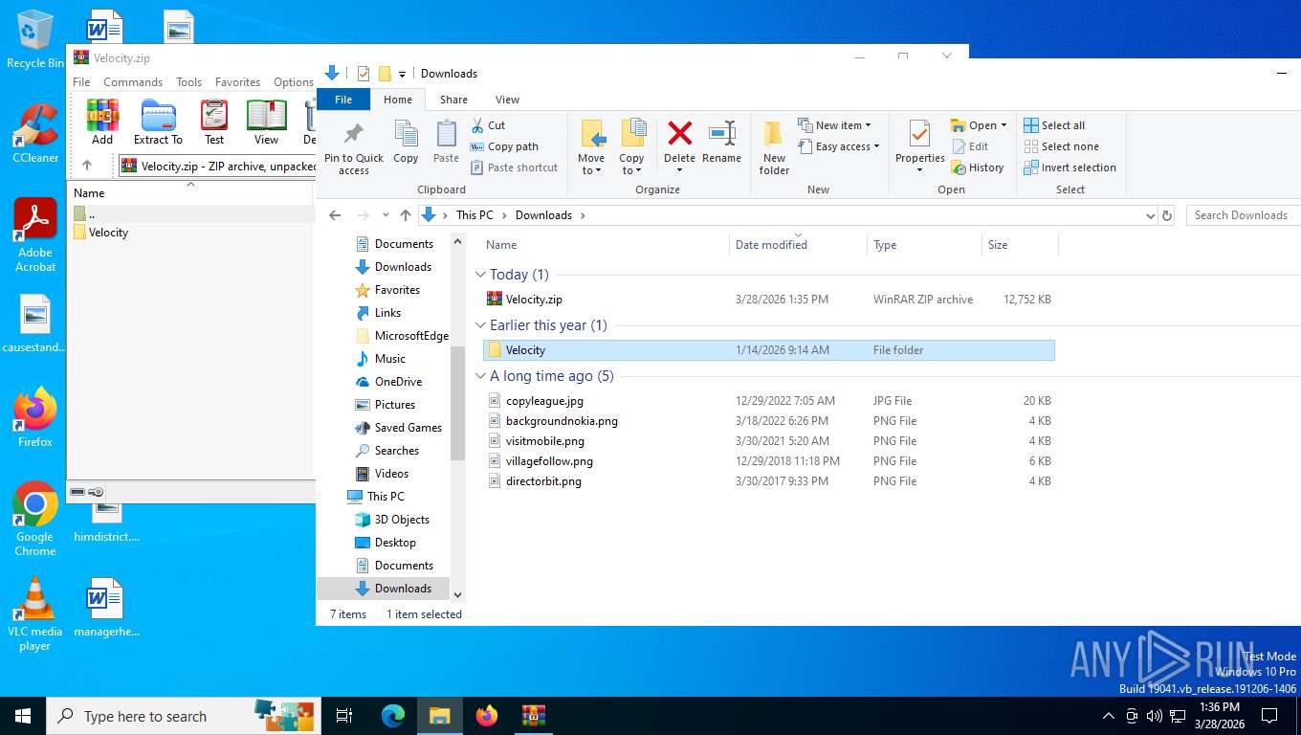Click the New folder icon
Viewport: 1301px width, 735px height.
(x=774, y=133)
